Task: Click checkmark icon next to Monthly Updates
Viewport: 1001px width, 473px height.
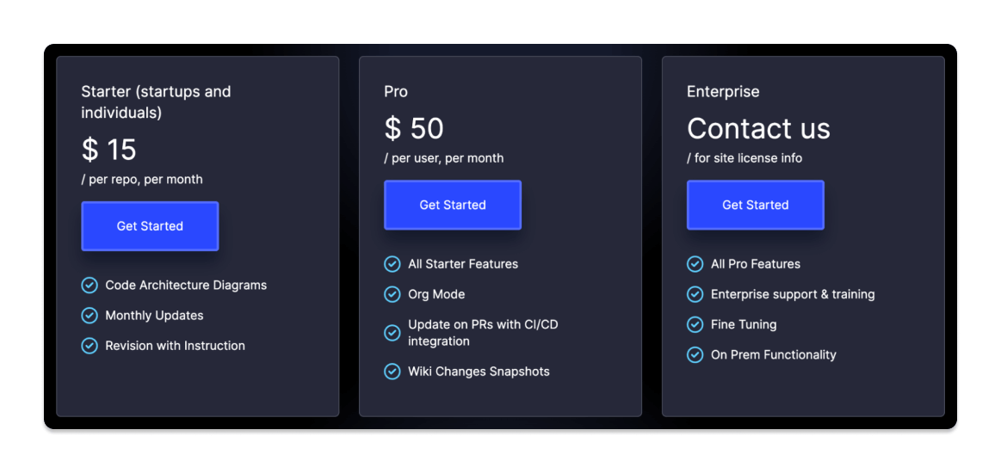Action: [x=90, y=315]
